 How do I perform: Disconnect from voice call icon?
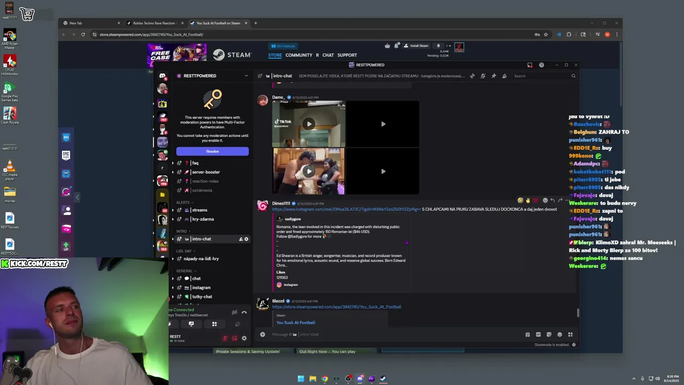click(x=244, y=312)
